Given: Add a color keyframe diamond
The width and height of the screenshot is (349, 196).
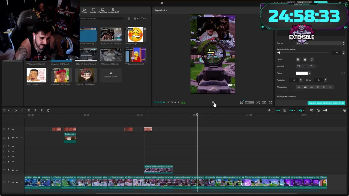Looking at the screenshot, I should coord(342,73).
